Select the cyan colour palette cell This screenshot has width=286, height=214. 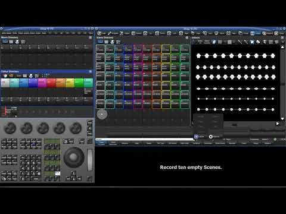click(x=14, y=83)
